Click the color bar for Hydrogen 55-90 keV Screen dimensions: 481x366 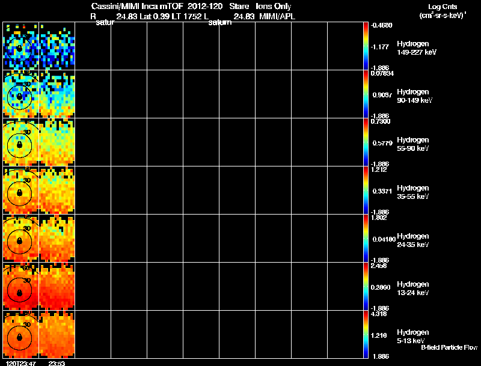tap(366, 142)
